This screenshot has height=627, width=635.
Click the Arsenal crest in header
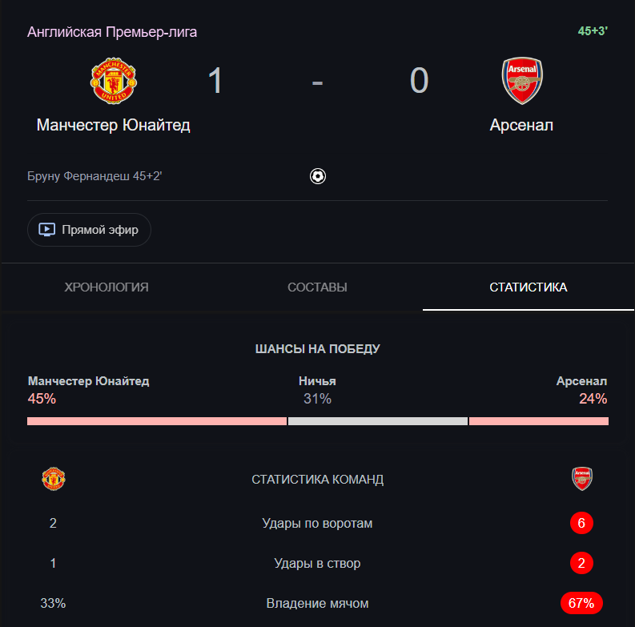click(521, 80)
